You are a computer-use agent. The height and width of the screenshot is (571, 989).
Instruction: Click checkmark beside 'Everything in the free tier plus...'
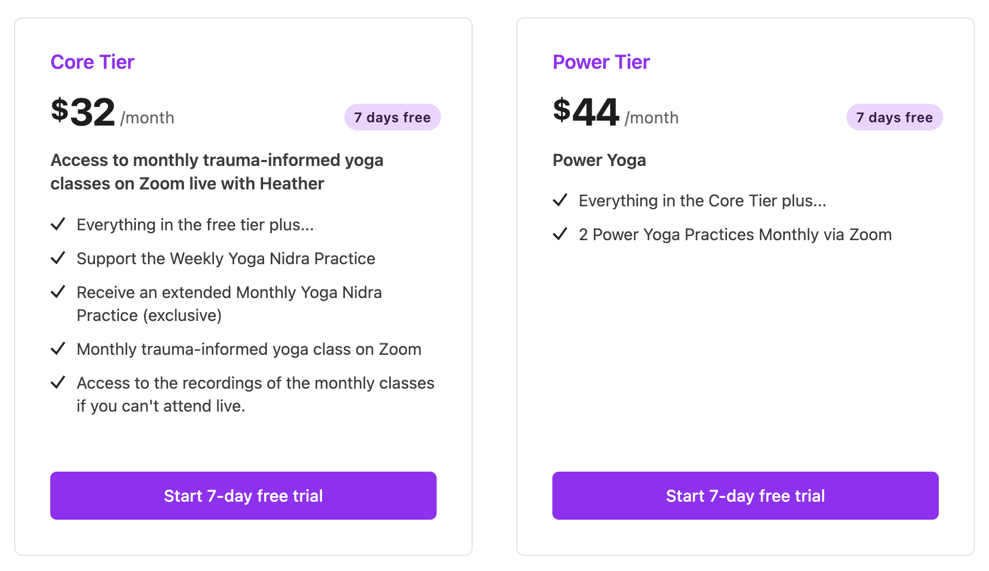click(58, 224)
